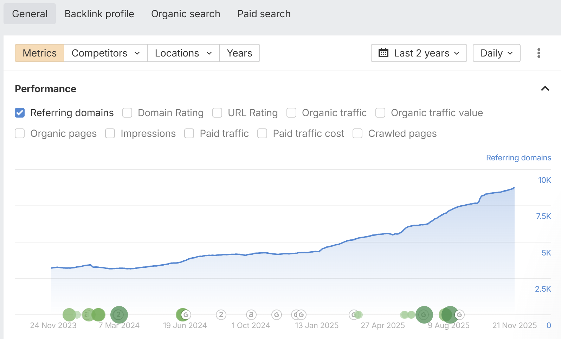Open the Daily interval selector
Viewport: 561px width, 339px height.
point(496,53)
